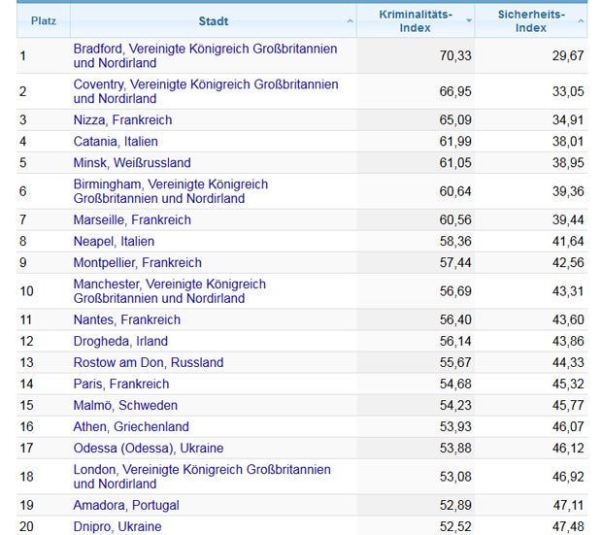Screen dimensions: 602x535
Task: Sort table by Stadt column header
Action: click(x=214, y=20)
